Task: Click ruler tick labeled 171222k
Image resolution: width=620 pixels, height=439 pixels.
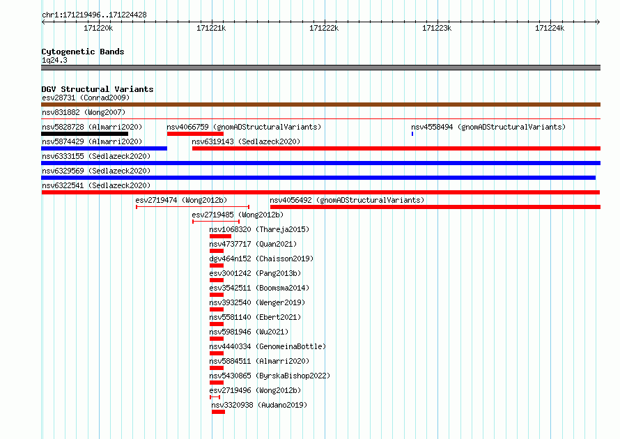Action: pyautogui.click(x=324, y=28)
